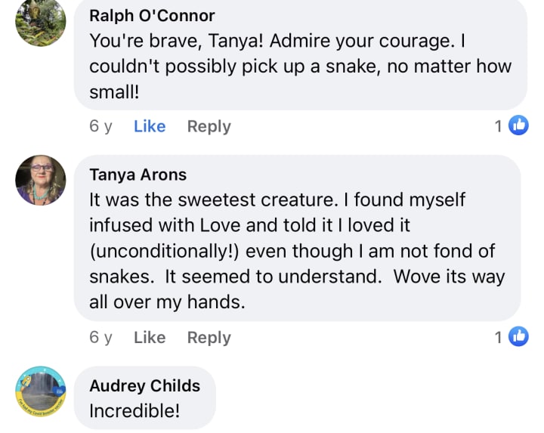Screen dimensions: 544x433
Task: Reply to Ralph O'Connor's comment
Action: pos(209,126)
